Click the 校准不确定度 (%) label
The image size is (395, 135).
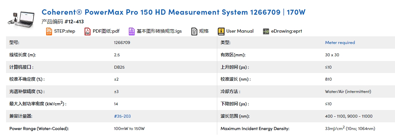pyautogui.click(x=27, y=79)
